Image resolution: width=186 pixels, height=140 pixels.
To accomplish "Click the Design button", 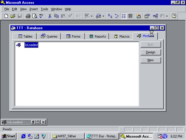I will 151,52.
